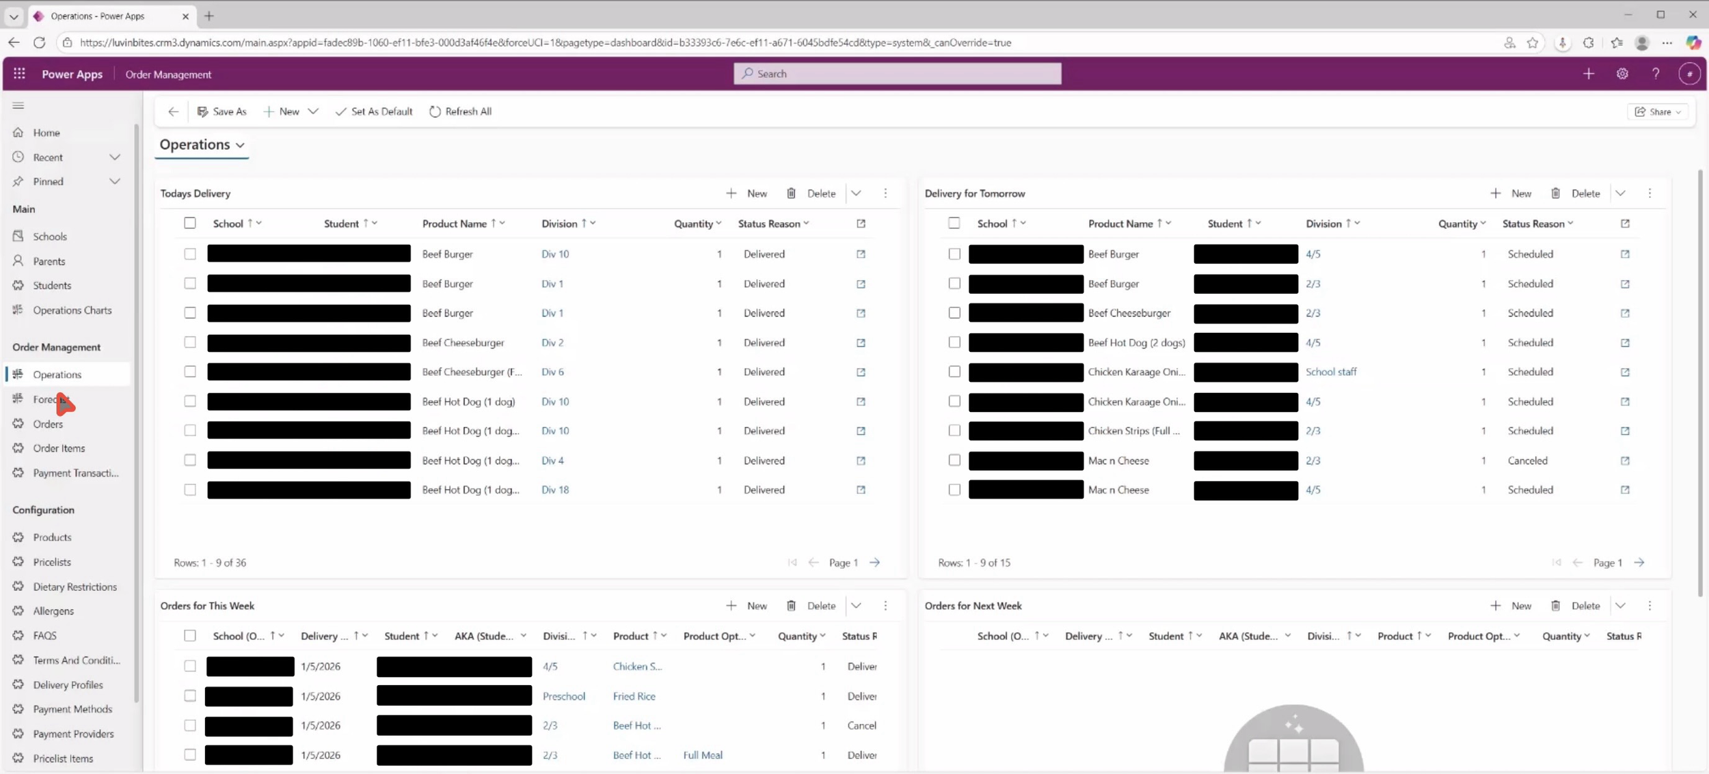This screenshot has width=1709, height=774.
Task: Open the Div 10 Beef Burger record in a new window
Action: point(861,254)
